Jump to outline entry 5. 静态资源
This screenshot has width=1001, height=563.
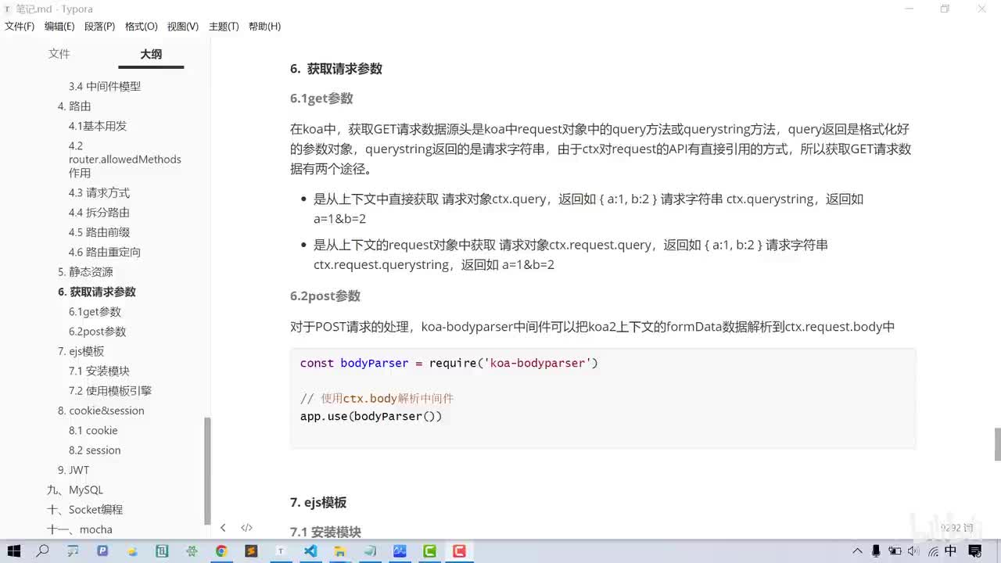coord(85,272)
